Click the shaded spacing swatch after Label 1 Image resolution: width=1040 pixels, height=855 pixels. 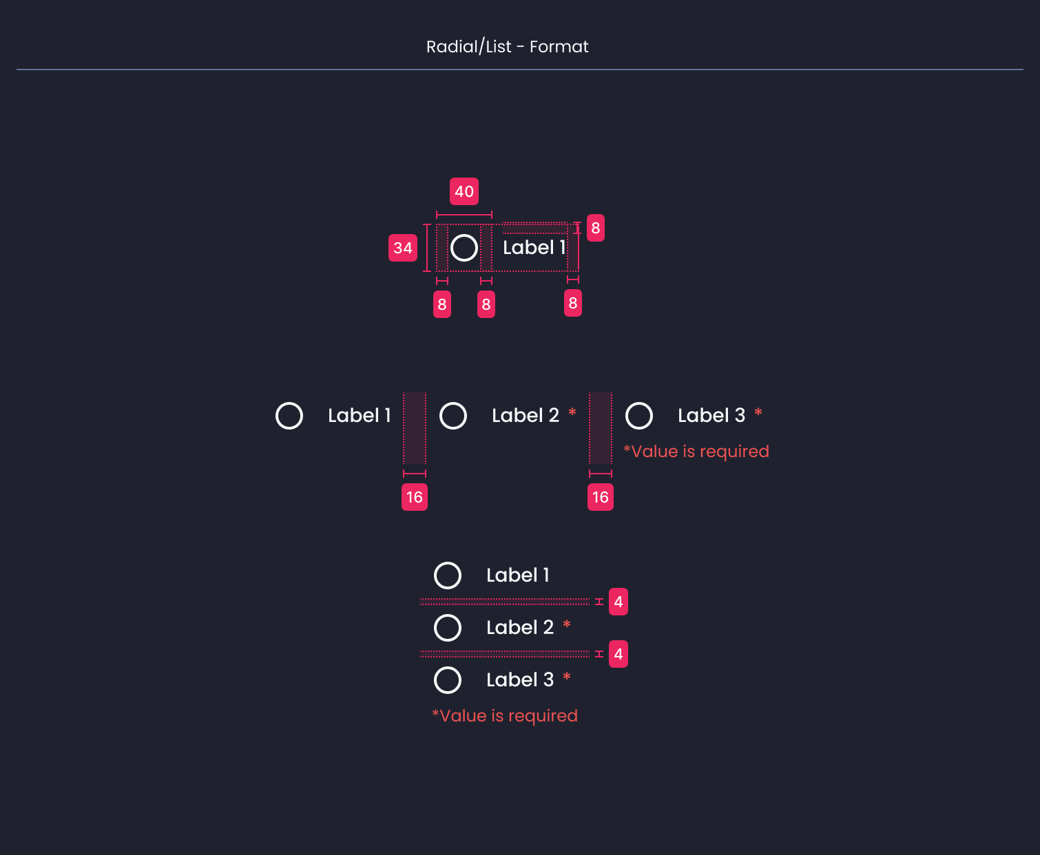click(415, 427)
